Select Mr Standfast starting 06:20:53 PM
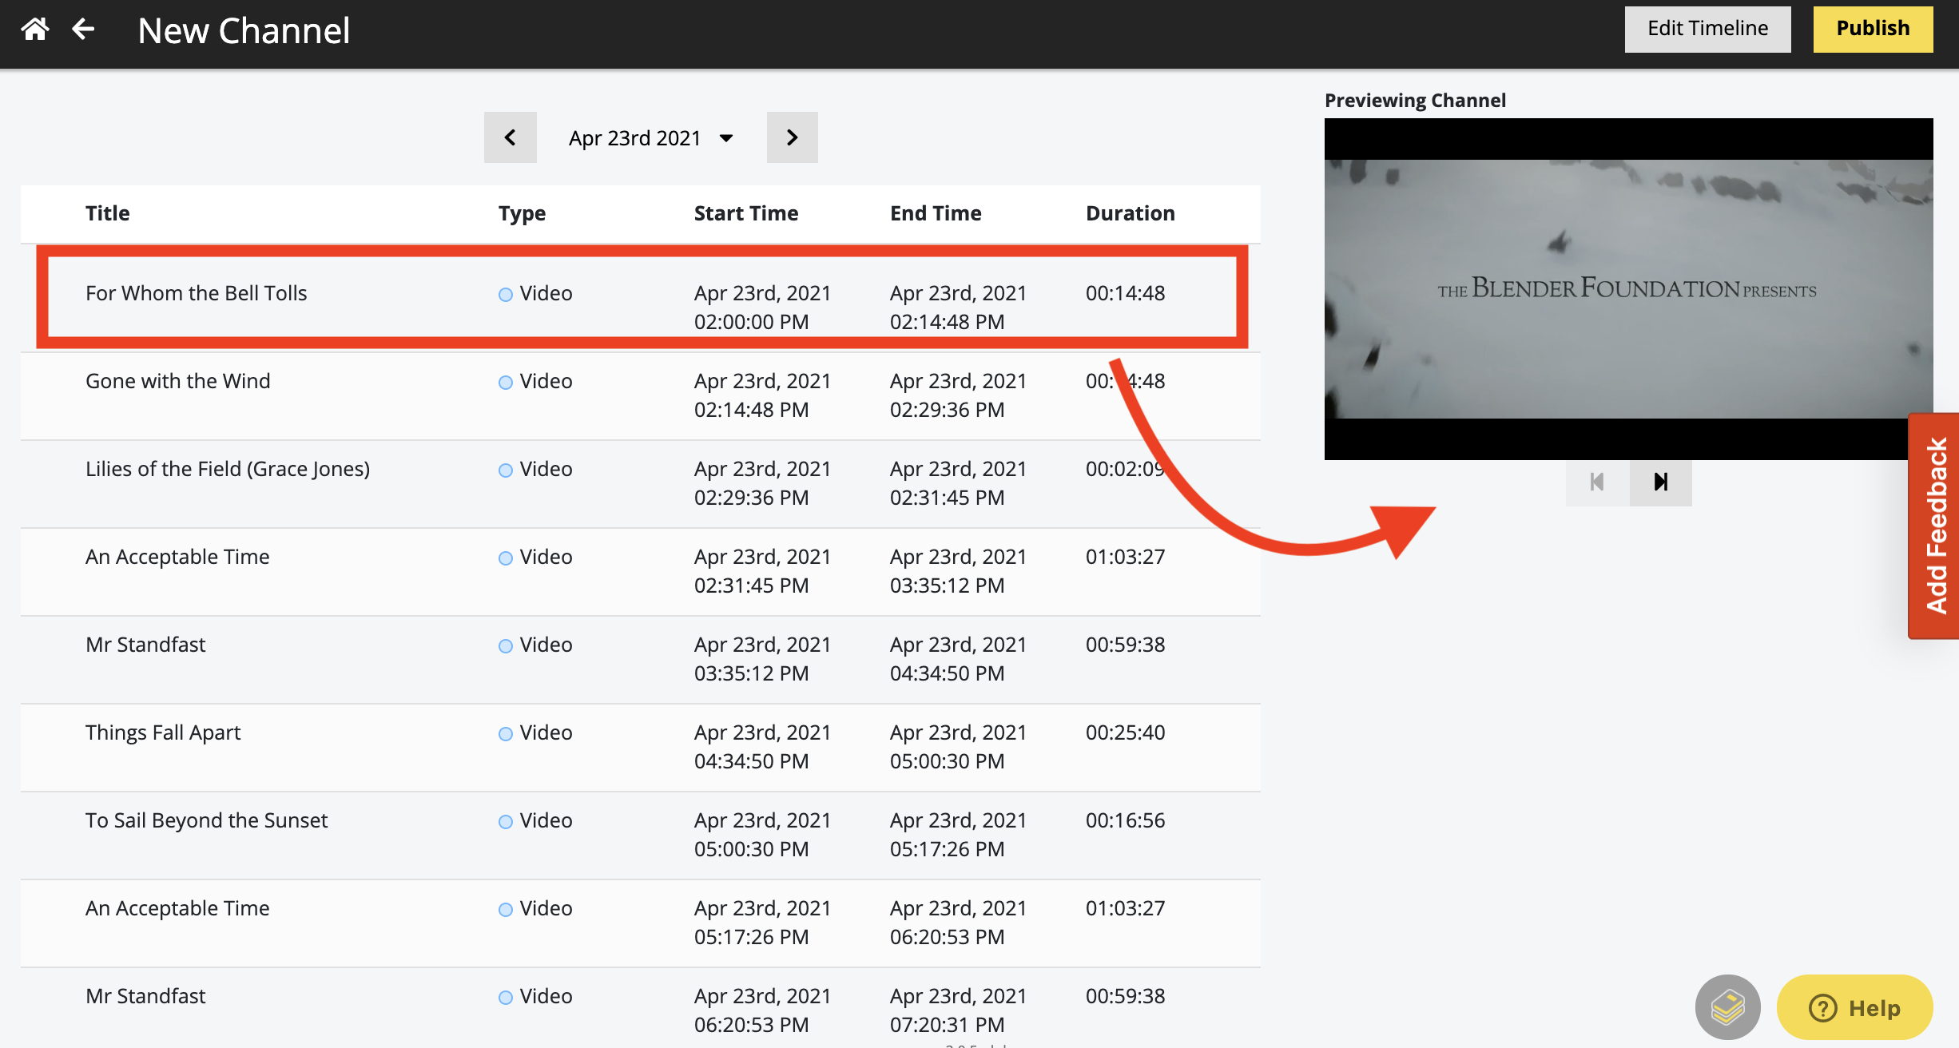This screenshot has width=1959, height=1048. click(641, 1008)
